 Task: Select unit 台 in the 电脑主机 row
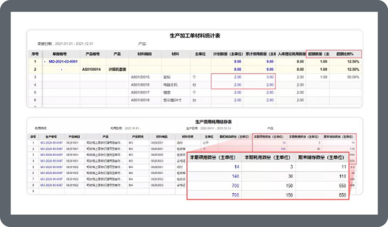(194, 85)
